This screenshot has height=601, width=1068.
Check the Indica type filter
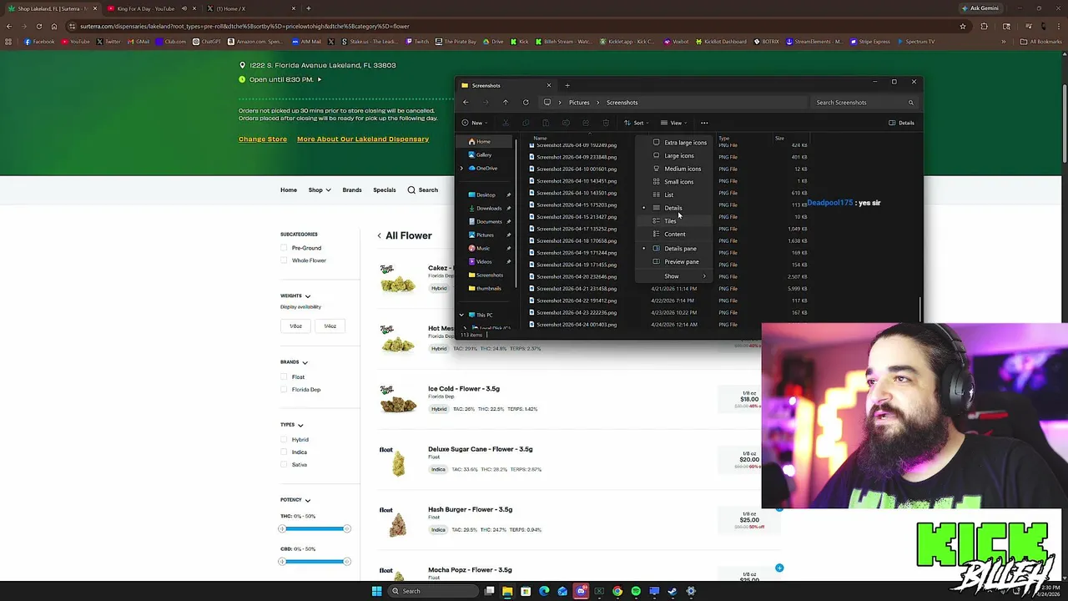point(284,452)
